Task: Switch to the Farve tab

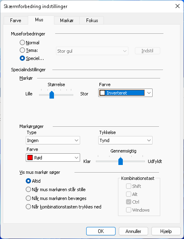Action: click(16, 21)
